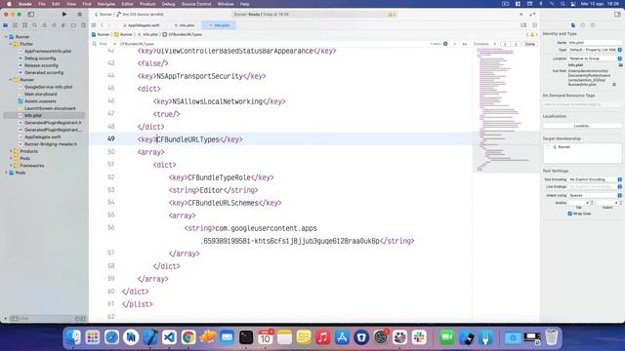
Task: Open the find navigator magnifier icon
Action: click(x=35, y=25)
